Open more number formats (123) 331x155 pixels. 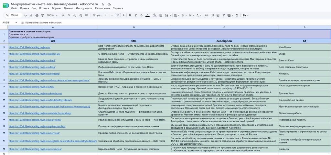click(86, 15)
